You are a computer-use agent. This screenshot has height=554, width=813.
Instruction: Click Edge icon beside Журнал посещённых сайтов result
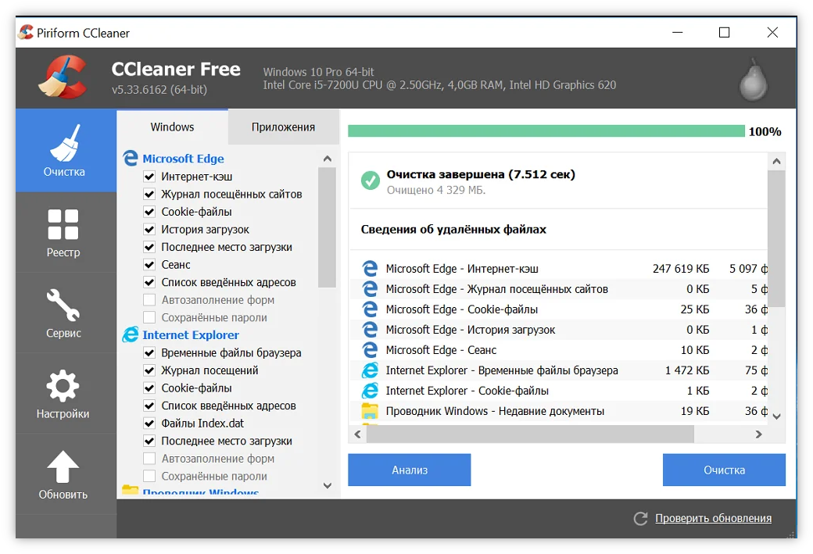[370, 288]
